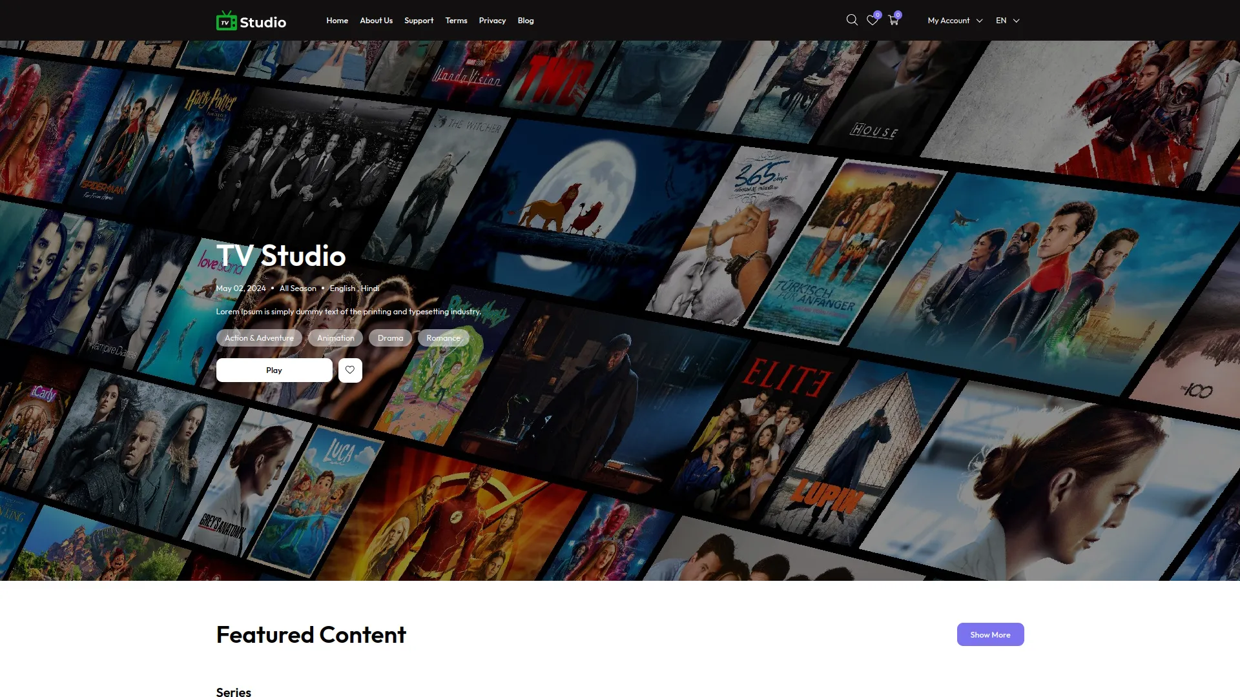Image resolution: width=1240 pixels, height=697 pixels.
Task: Click the Play button
Action: [274, 370]
